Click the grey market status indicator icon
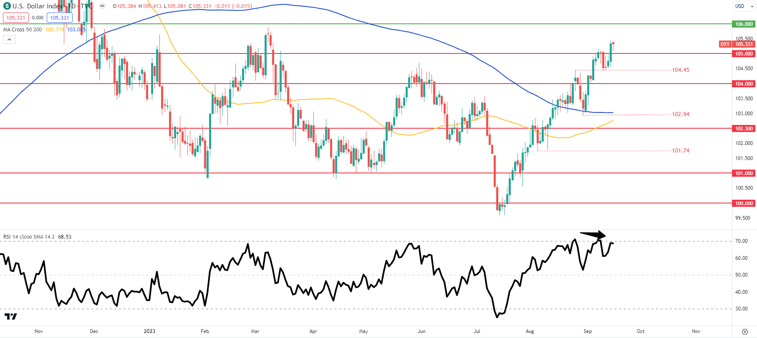 (x=102, y=6)
